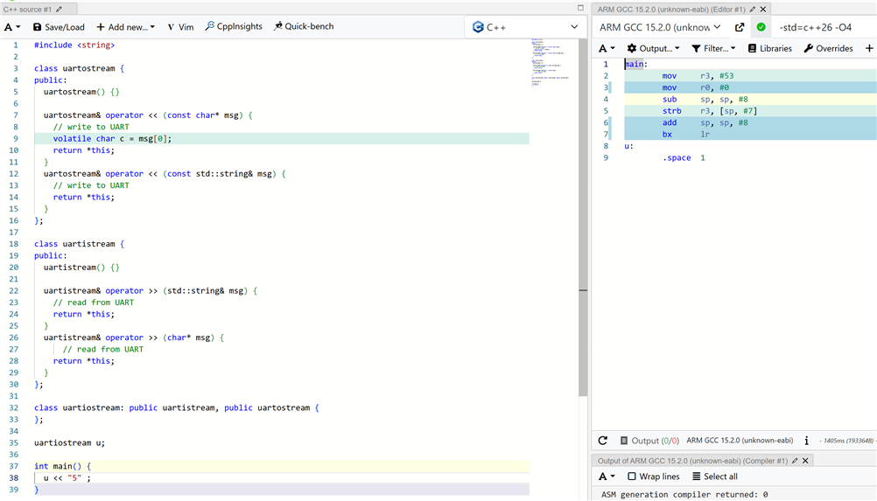
Task: Open the C++ language selector dropdown
Action: coord(525,27)
